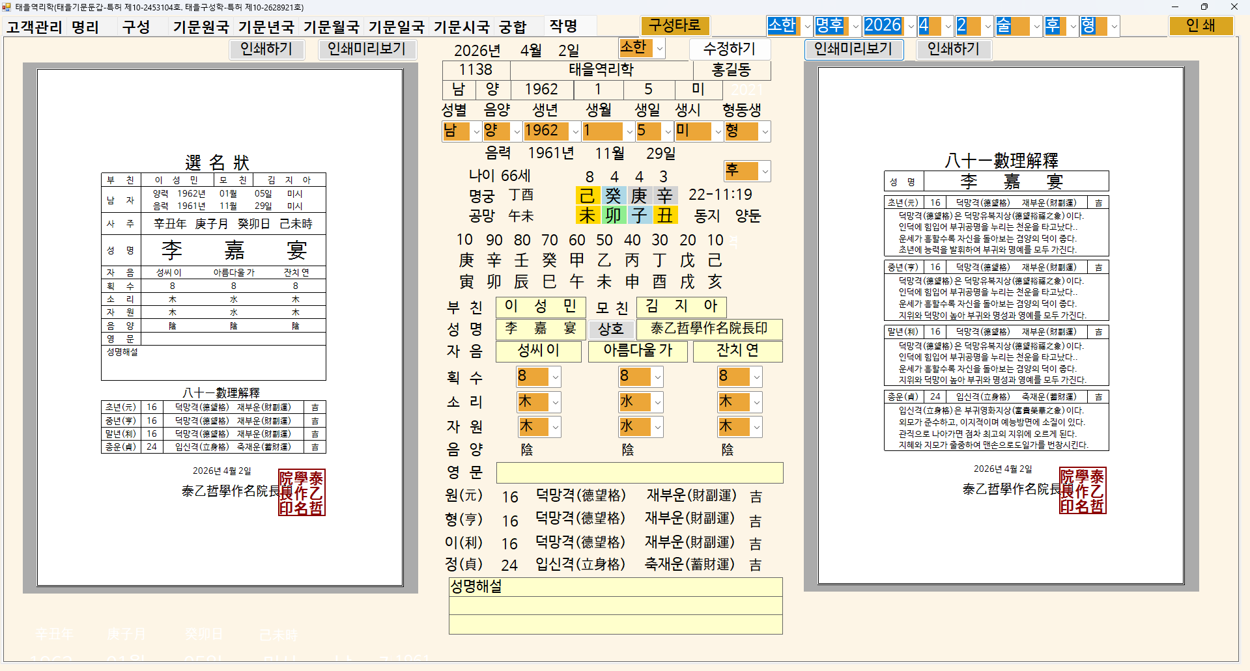Switch to 기문월국 tab
The width and height of the screenshot is (1250, 671).
pyautogui.click(x=331, y=27)
